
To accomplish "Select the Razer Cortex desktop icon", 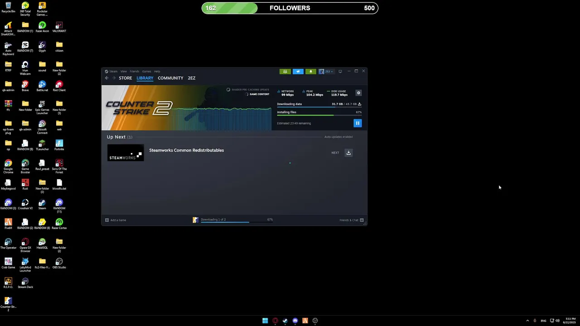I will (59, 224).
